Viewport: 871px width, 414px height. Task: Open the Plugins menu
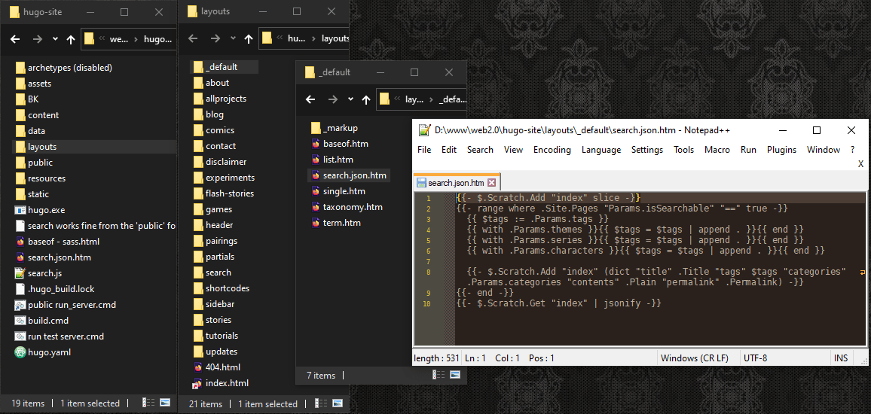coord(781,150)
